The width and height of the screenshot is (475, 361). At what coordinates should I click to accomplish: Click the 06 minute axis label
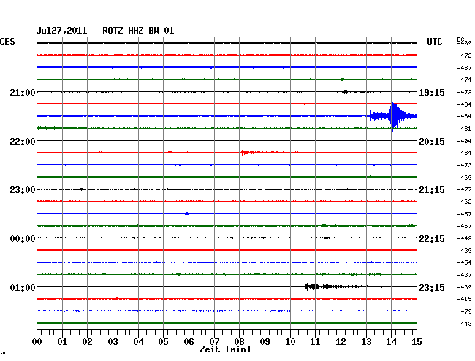tap(189, 342)
